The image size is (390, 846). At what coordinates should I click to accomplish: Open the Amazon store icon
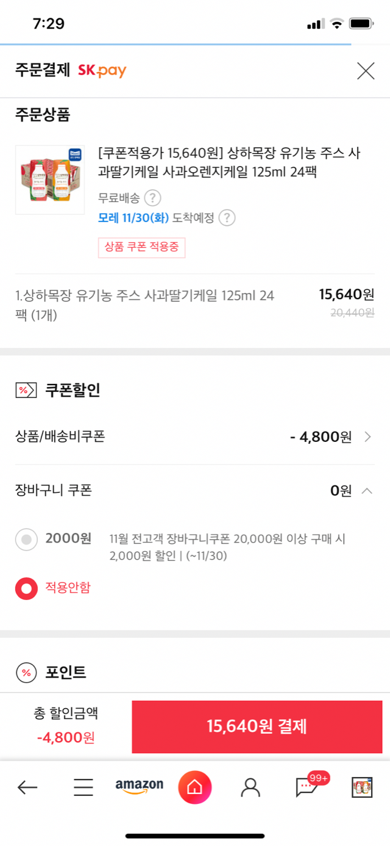(140, 786)
